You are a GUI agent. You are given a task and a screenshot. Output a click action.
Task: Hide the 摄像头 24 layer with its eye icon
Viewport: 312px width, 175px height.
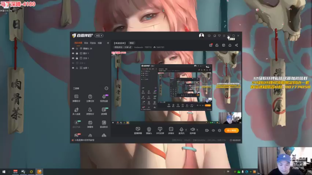73,48
